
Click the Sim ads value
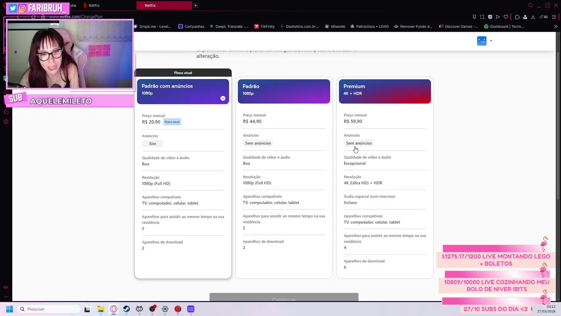pyautogui.click(x=153, y=144)
